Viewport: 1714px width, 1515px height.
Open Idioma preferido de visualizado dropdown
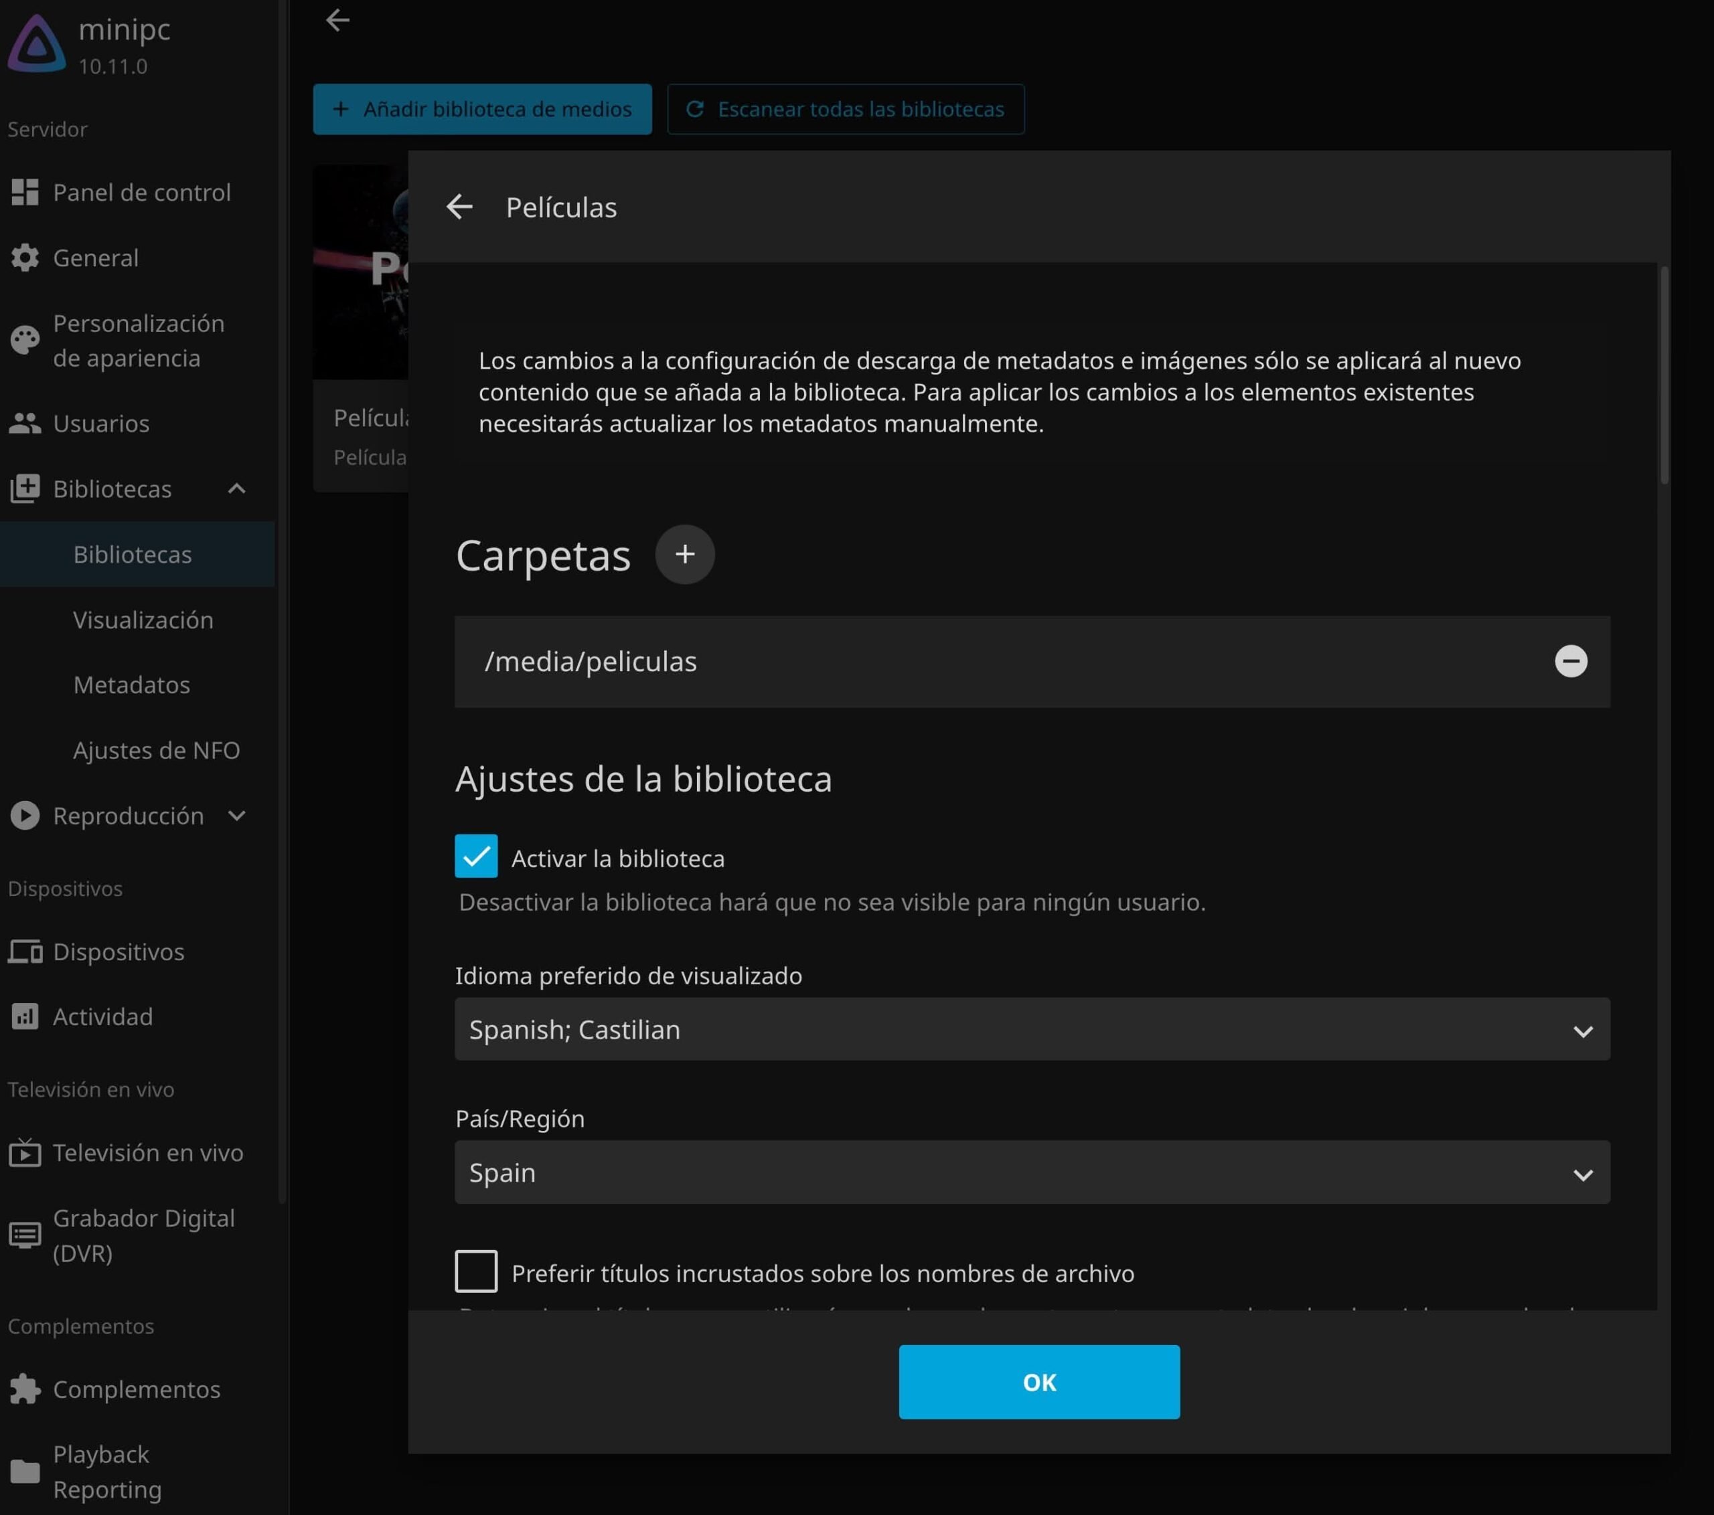(1032, 1029)
